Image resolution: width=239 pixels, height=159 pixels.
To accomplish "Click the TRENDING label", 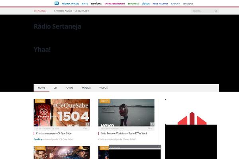I will 39,11.
